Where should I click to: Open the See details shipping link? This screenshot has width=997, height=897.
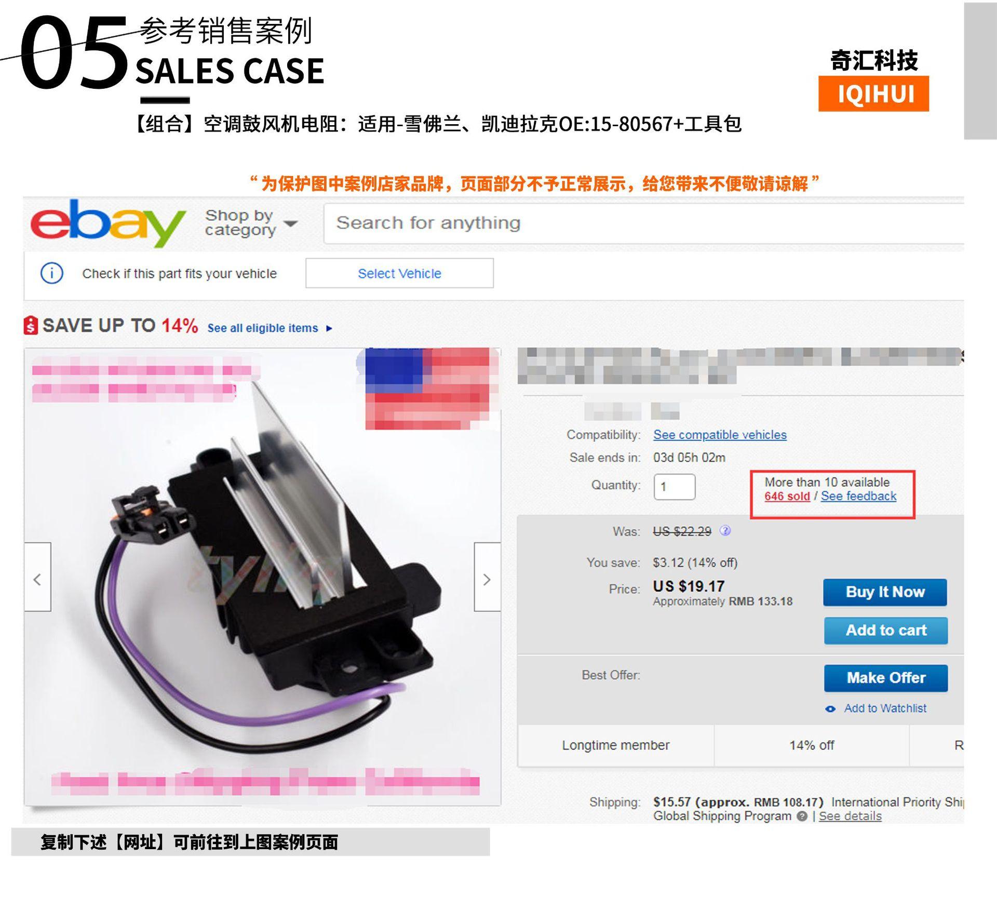(x=850, y=816)
